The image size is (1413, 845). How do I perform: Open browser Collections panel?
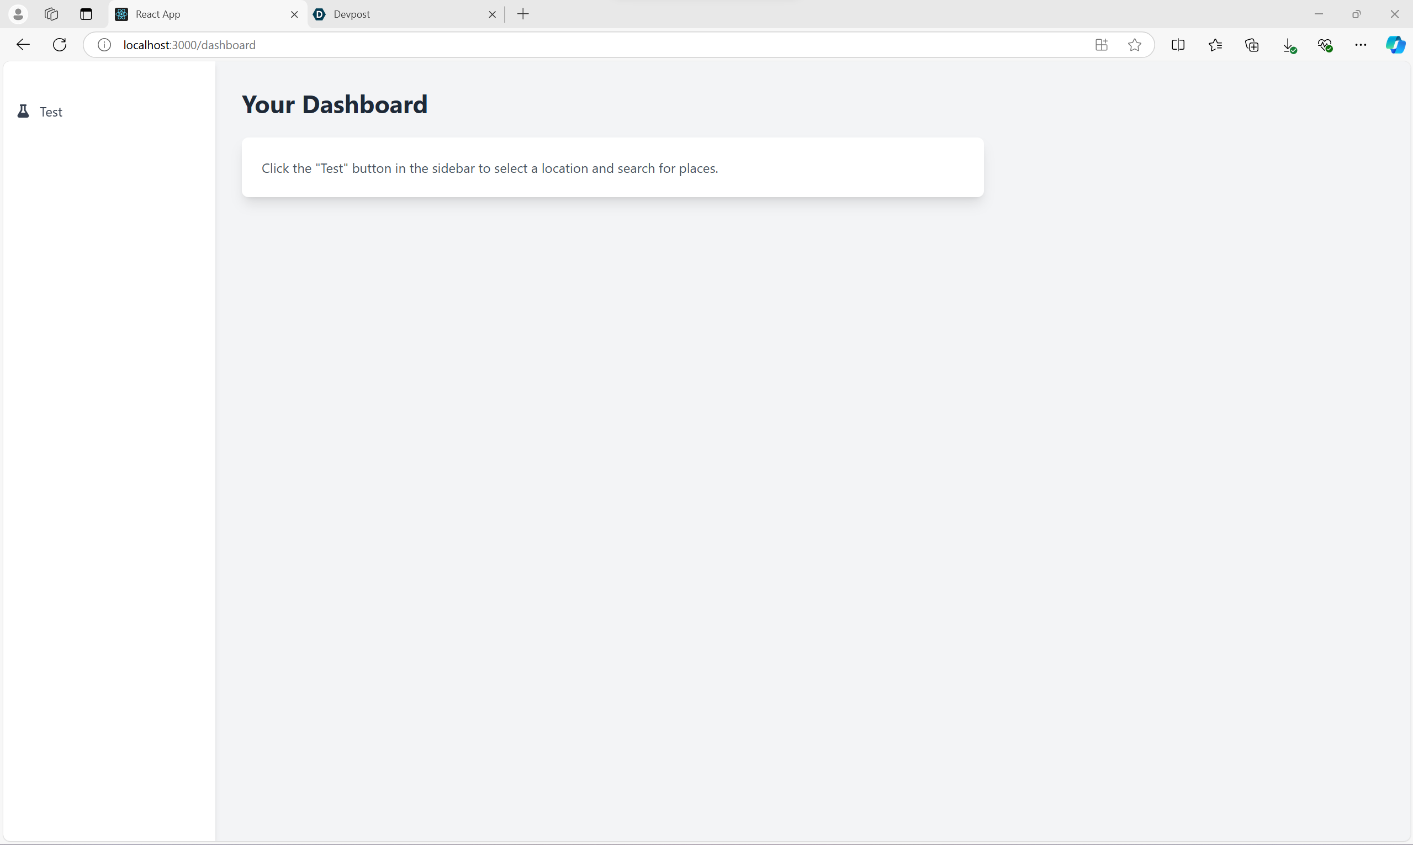pyautogui.click(x=1251, y=45)
